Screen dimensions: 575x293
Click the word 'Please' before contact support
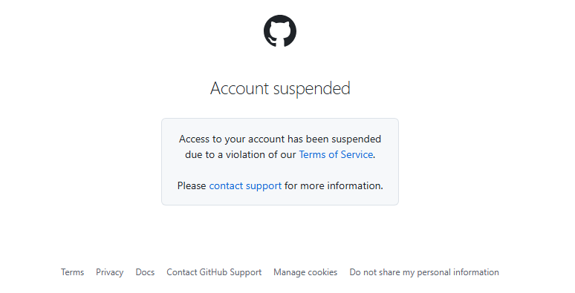tap(192, 185)
